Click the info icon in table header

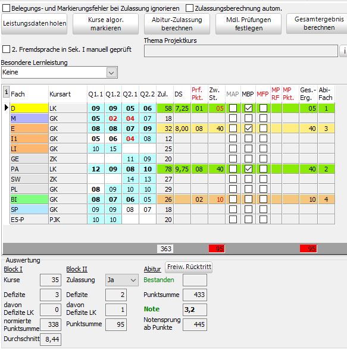pyautogui.click(x=6, y=92)
